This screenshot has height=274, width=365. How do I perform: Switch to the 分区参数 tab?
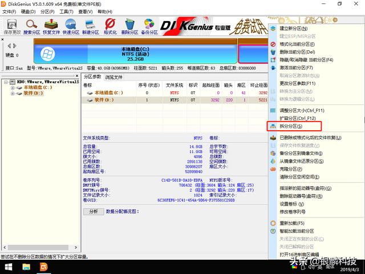(x=92, y=76)
